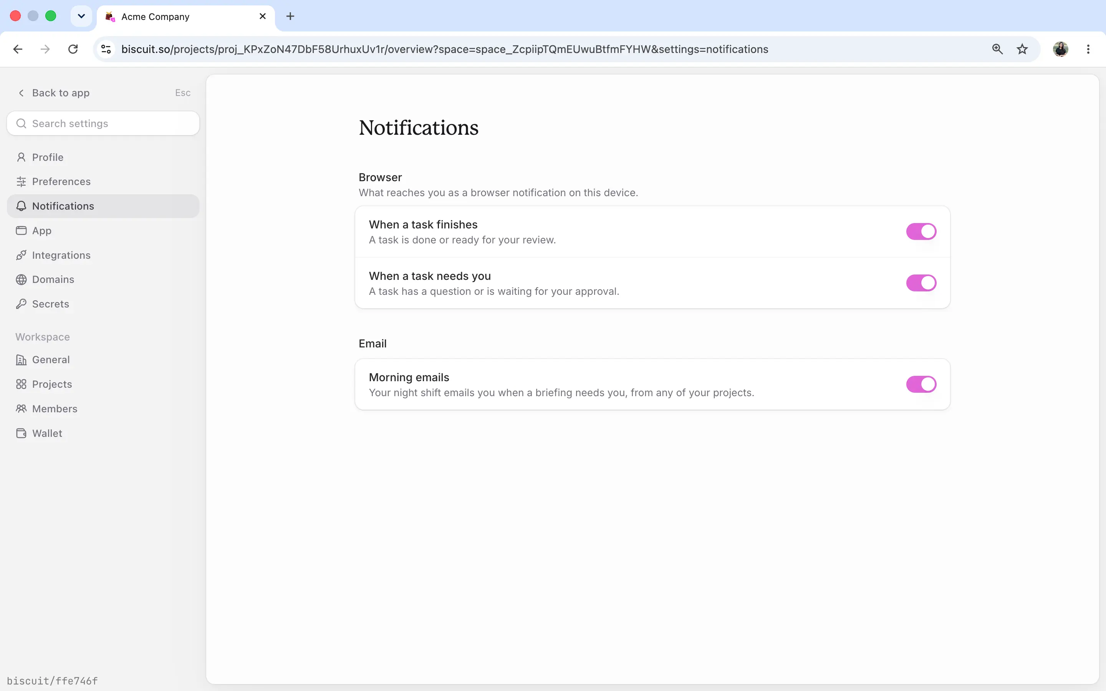Disable the 'When a task finishes' toggle

[x=921, y=231]
